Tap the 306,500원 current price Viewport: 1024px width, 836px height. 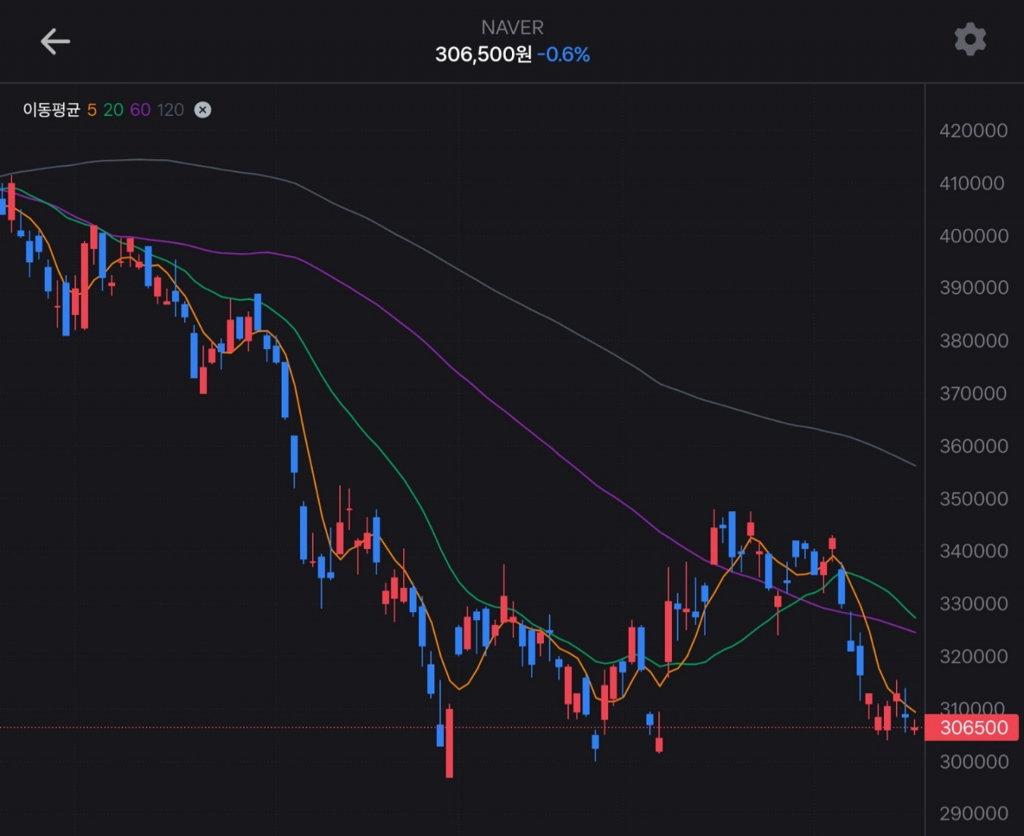pyautogui.click(x=483, y=54)
